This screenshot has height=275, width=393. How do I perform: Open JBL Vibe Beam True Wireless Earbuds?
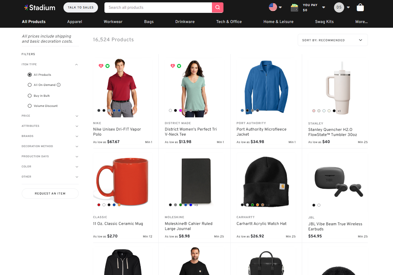tap(335, 227)
